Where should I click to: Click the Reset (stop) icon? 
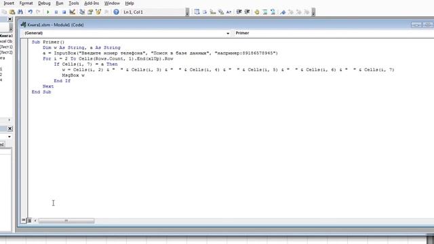(x=64, y=12)
